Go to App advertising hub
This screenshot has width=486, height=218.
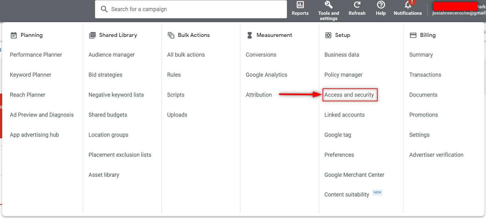34,135
